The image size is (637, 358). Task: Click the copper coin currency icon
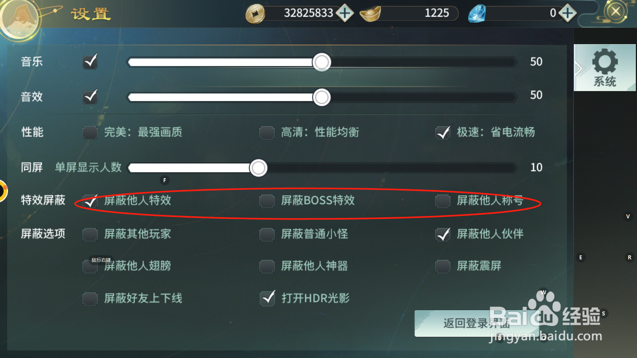click(255, 14)
